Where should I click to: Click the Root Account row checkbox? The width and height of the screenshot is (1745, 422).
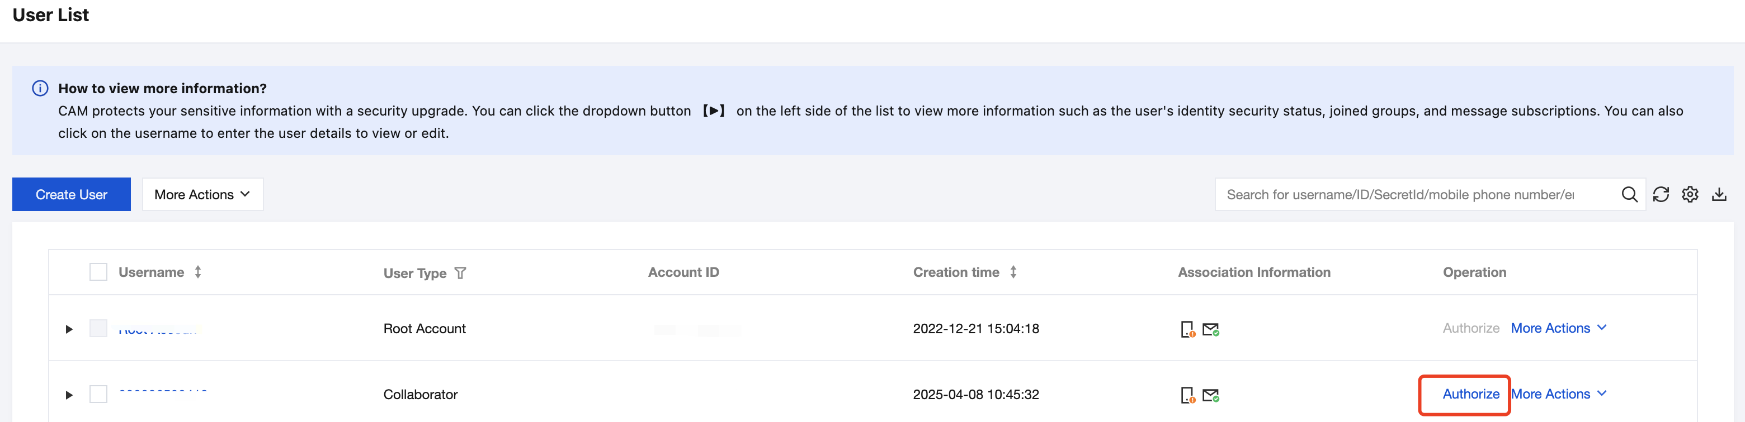coord(98,329)
